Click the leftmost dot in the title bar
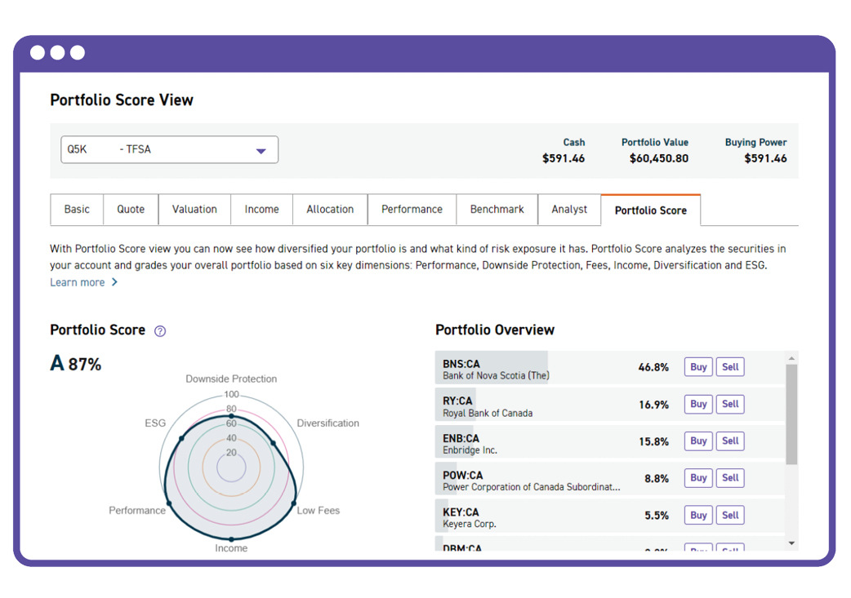The height and width of the screenshot is (598, 851). click(x=38, y=51)
